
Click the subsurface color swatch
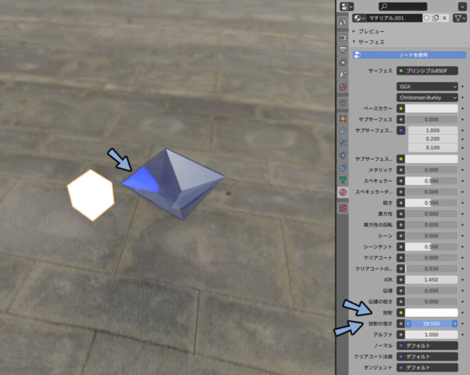(x=431, y=159)
